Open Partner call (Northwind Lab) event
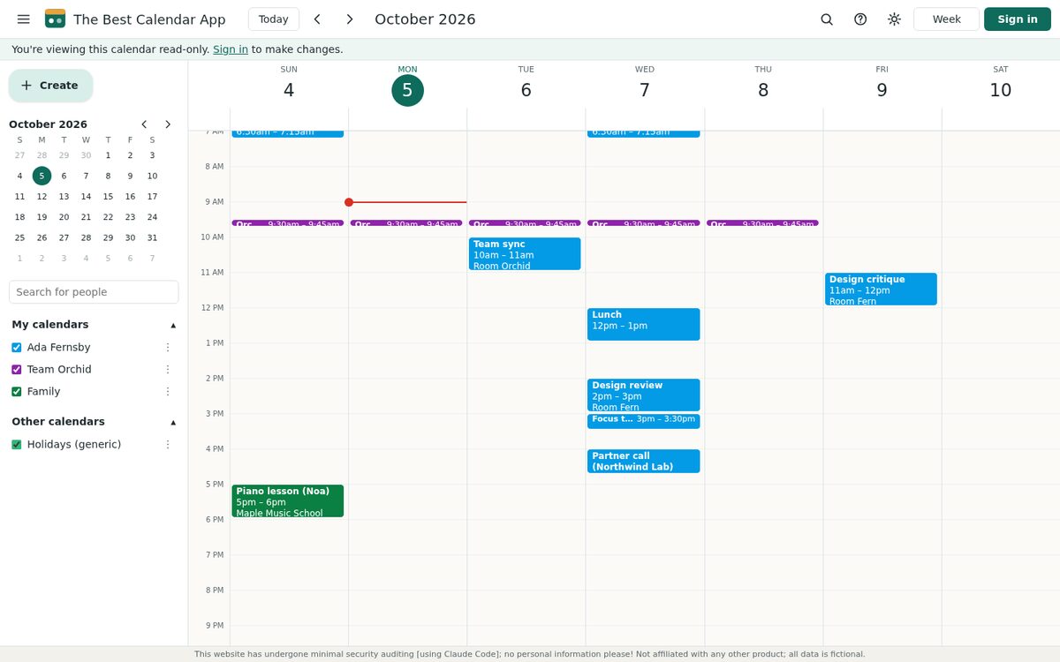 click(643, 462)
